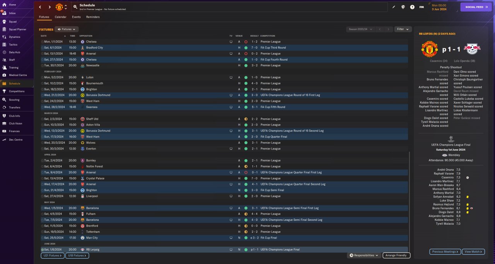Toggle the selector on Sat 2/3/2024 Sheff Utd row

point(42,119)
